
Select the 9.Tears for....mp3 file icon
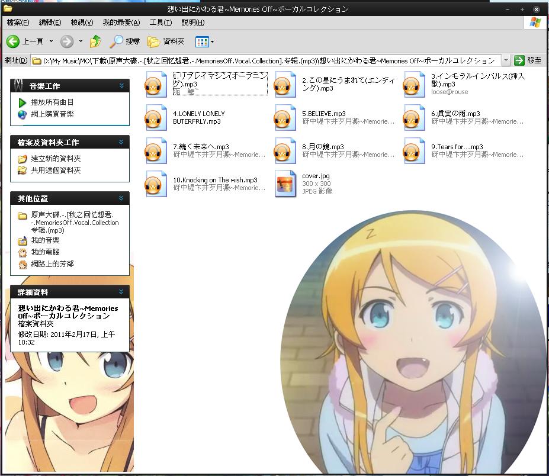415,150
